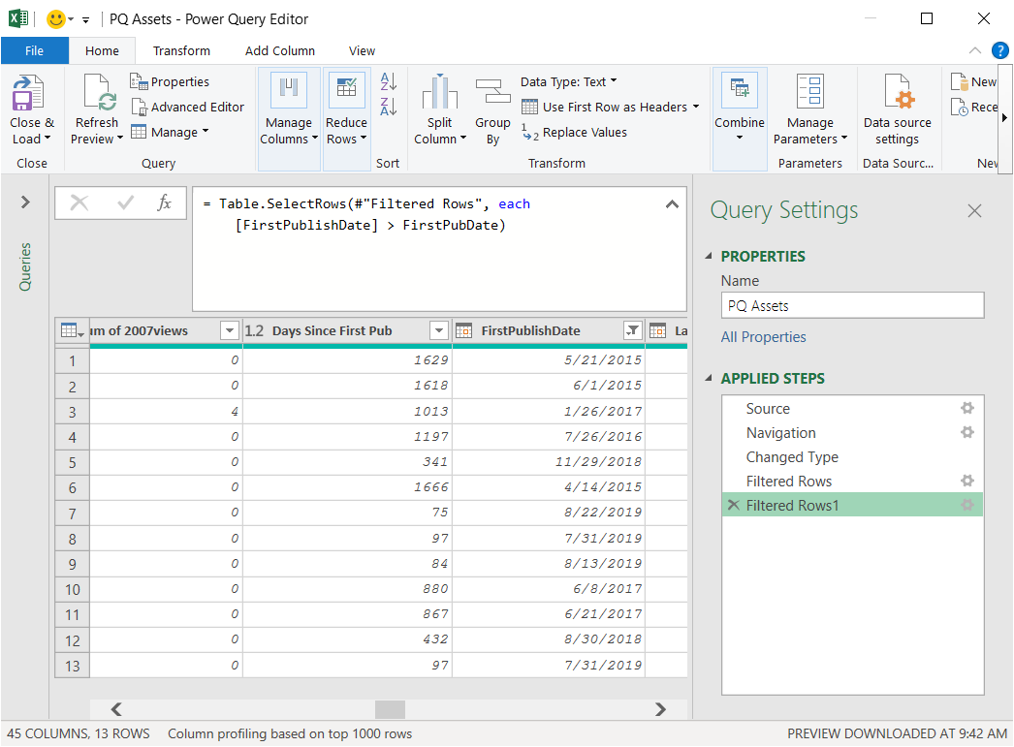Viewport: 1014px width, 747px height.
Task: Open Quick Access Toolbar customize arrow
Action: [x=85, y=20]
